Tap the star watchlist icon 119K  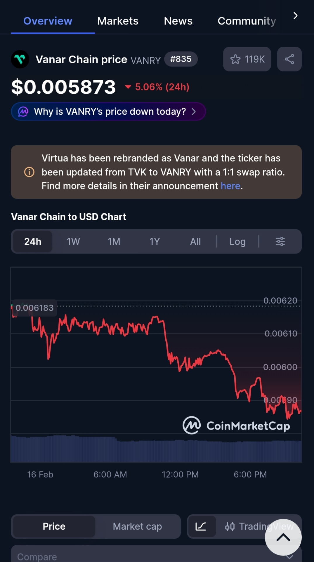[247, 59]
